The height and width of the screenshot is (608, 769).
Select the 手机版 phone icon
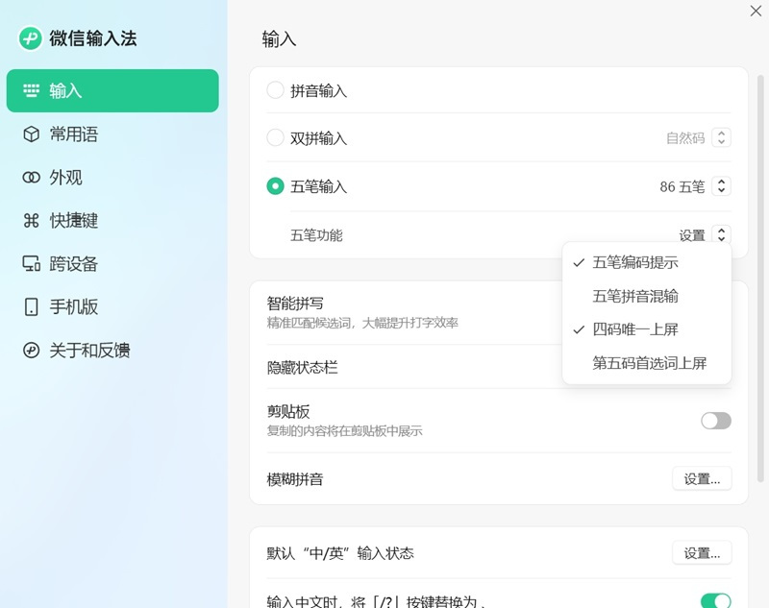(31, 307)
